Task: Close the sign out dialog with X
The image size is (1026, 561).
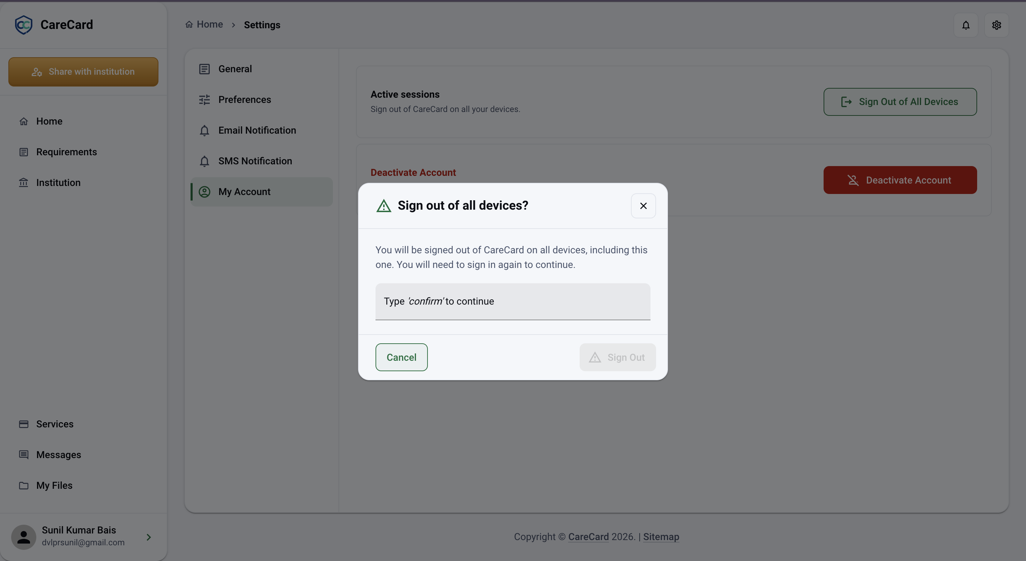Action: coord(643,206)
